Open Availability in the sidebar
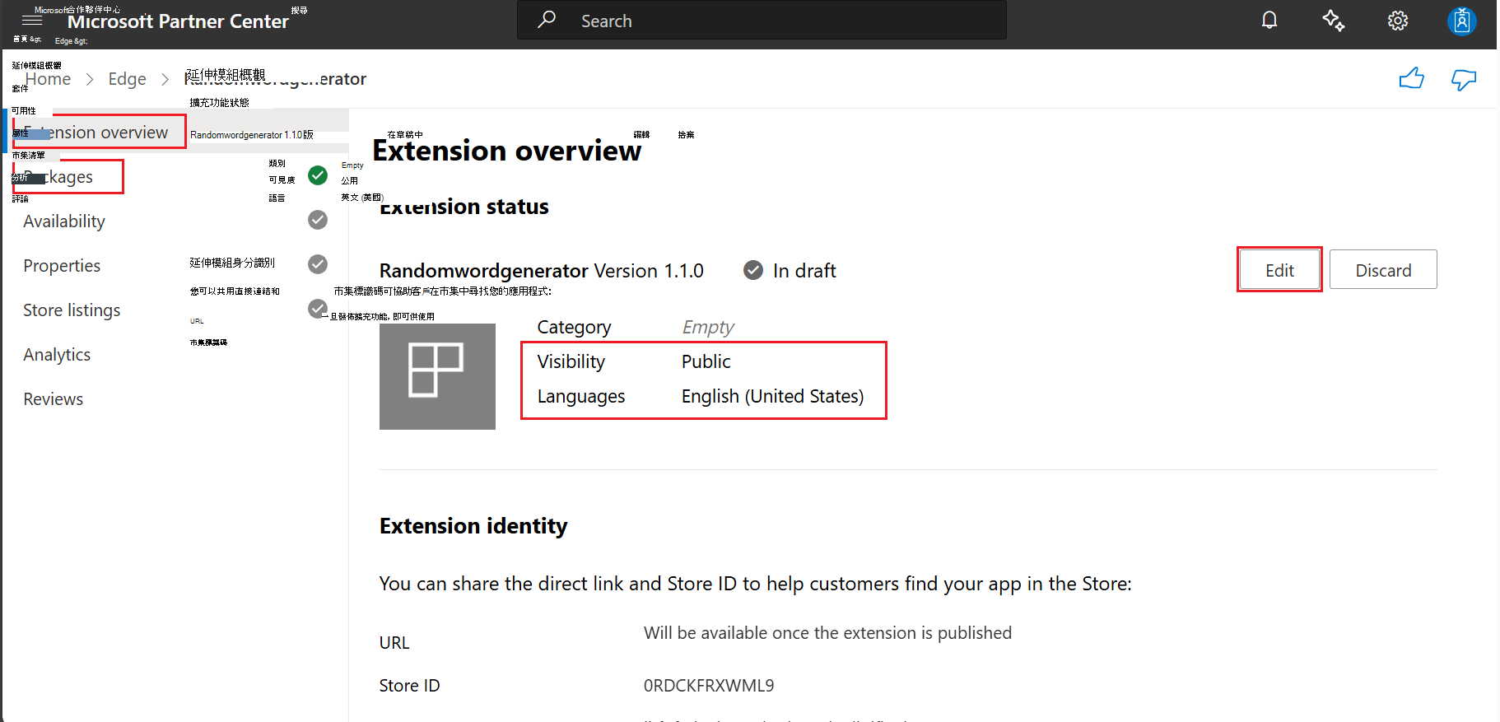This screenshot has width=1500, height=722. point(64,221)
